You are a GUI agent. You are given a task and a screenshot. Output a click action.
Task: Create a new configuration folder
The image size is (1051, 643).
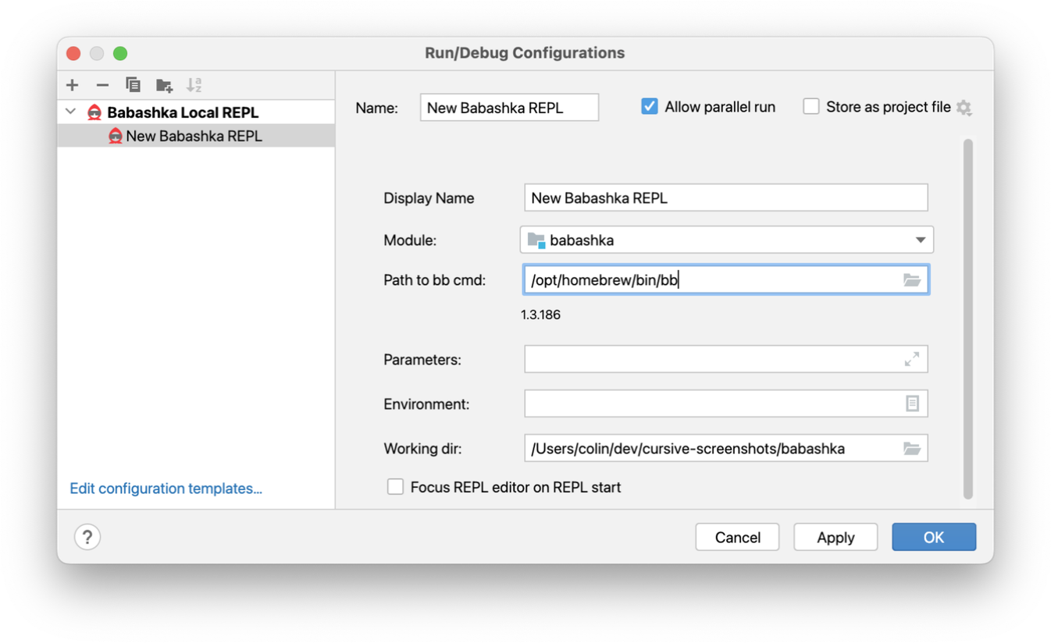point(164,85)
